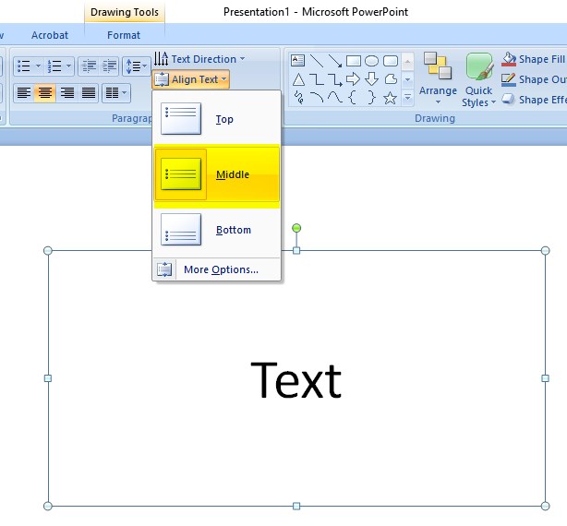
Task: Select the Rectangle shape
Action: [x=354, y=61]
